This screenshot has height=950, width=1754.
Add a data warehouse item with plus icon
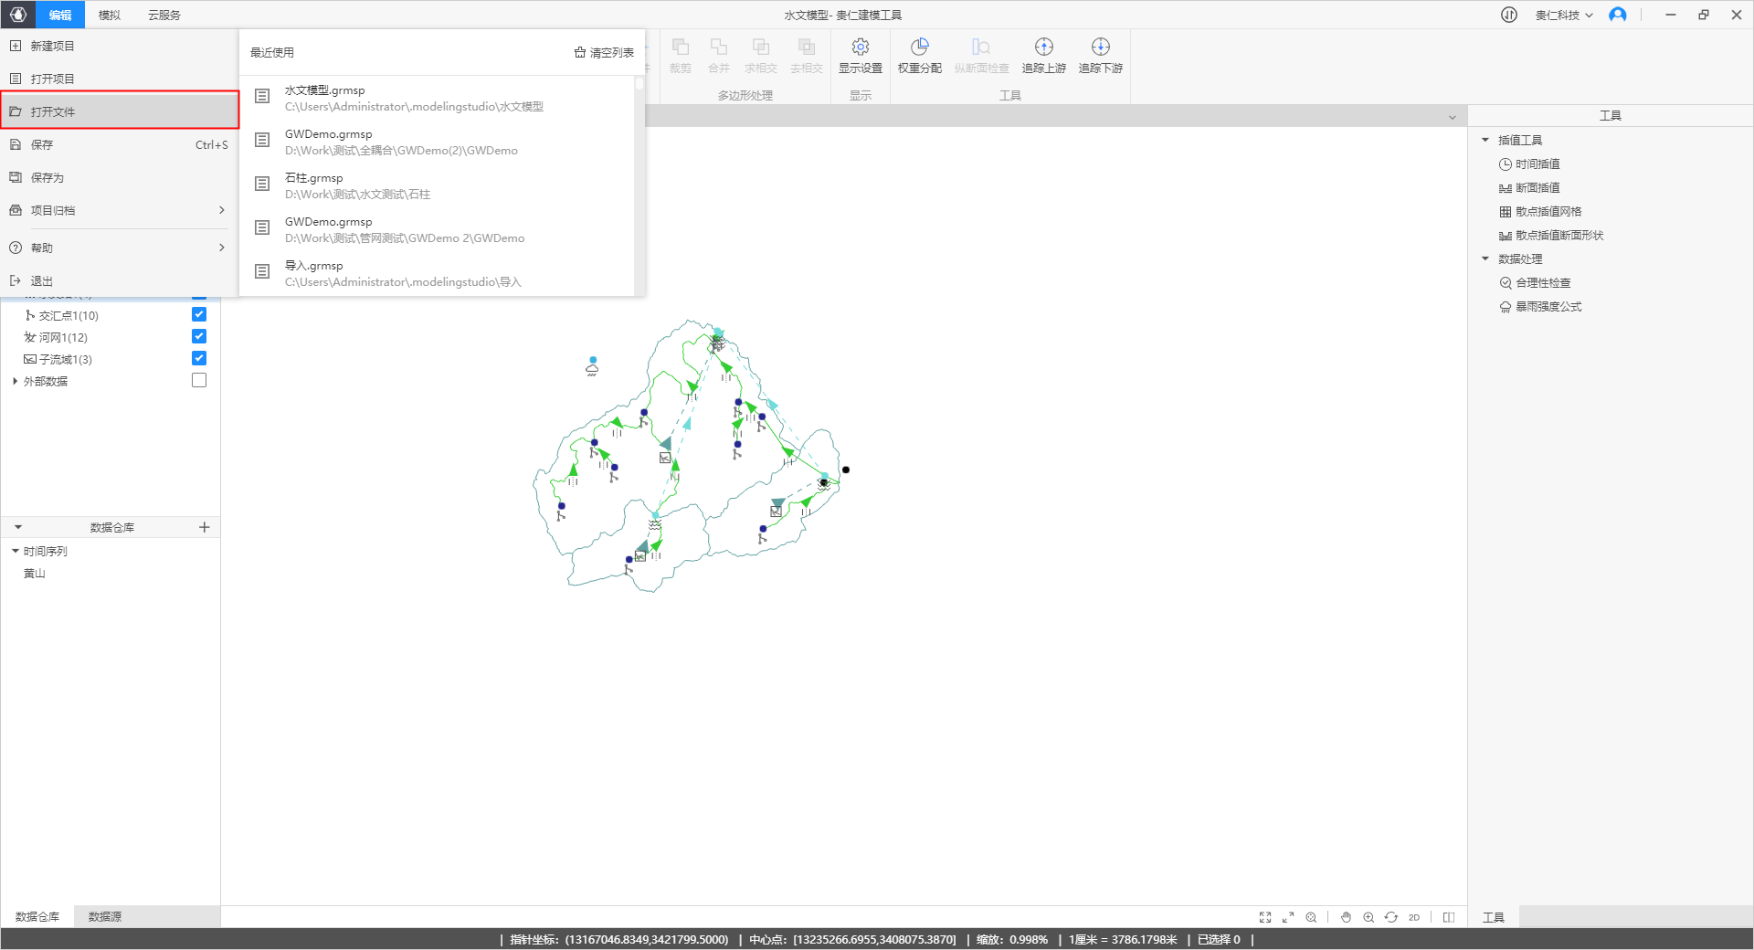(x=205, y=527)
